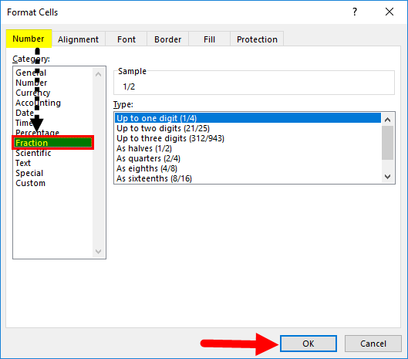Image resolution: width=408 pixels, height=359 pixels.
Task: Select Fraction category
Action: 53,143
